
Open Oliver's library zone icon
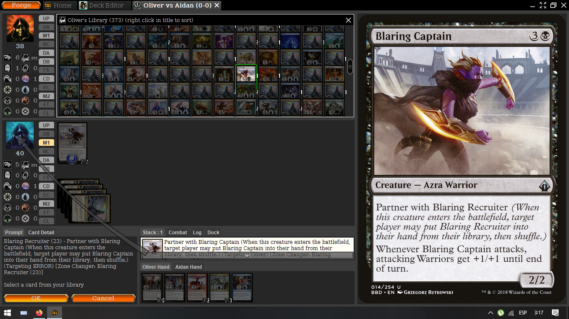click(25, 57)
